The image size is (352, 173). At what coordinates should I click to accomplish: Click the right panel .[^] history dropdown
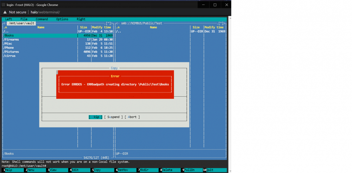221,23
